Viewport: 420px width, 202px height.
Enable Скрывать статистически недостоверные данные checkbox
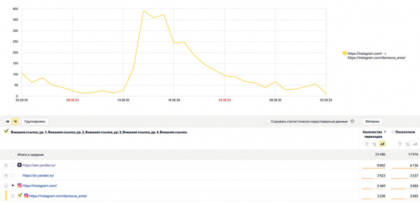pyautogui.click(x=268, y=121)
